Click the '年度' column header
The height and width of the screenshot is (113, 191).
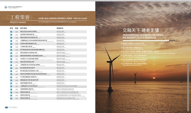[x=17, y=28]
